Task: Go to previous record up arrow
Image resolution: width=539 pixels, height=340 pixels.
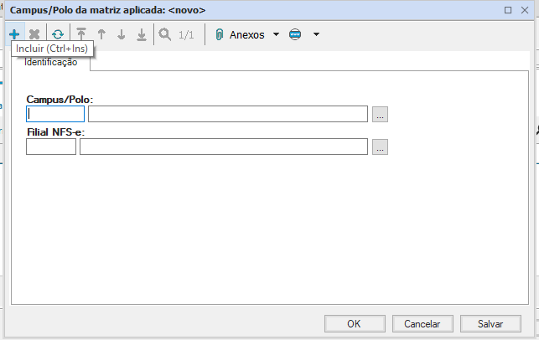Action: [101, 34]
